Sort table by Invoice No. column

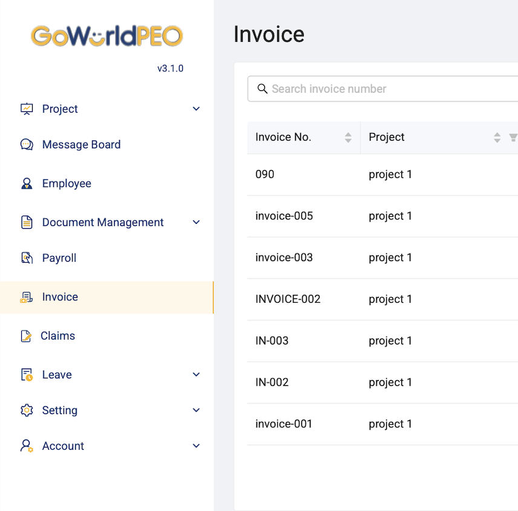point(348,137)
